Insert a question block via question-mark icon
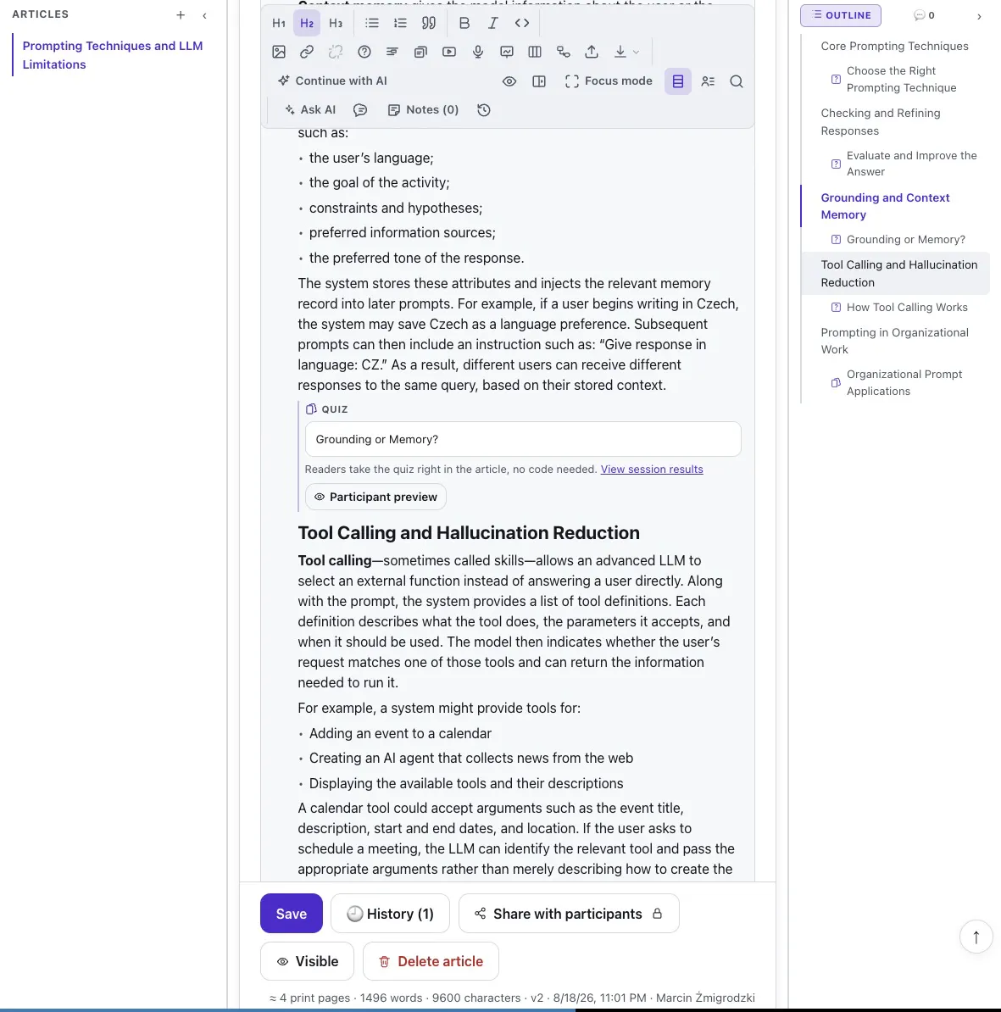The image size is (1001, 1012). 364,52
